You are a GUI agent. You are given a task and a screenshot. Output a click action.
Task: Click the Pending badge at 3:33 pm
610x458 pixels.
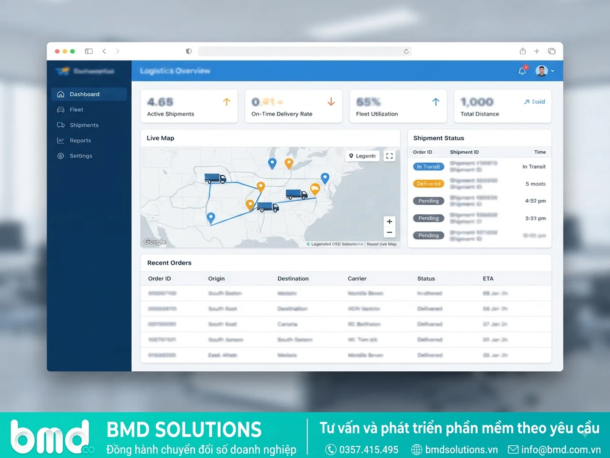[x=428, y=218]
